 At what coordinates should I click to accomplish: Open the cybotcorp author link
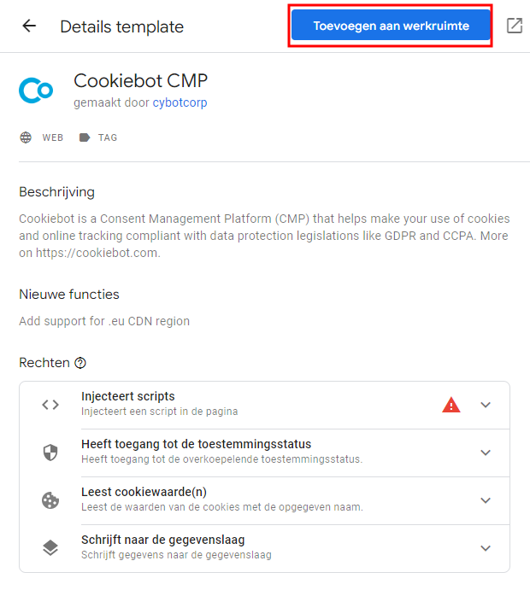click(180, 103)
